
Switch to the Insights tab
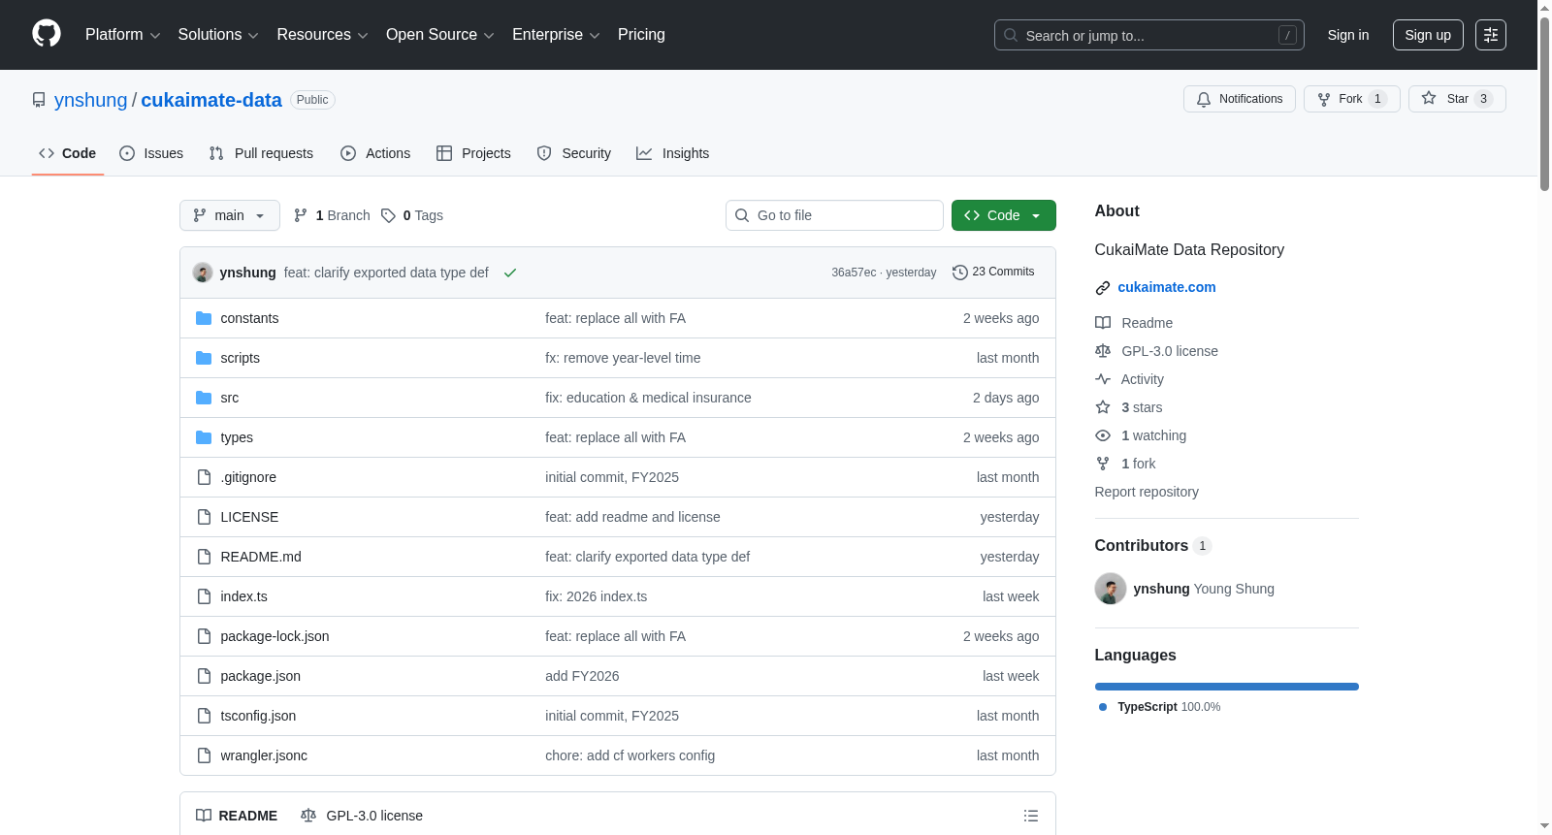tap(673, 153)
